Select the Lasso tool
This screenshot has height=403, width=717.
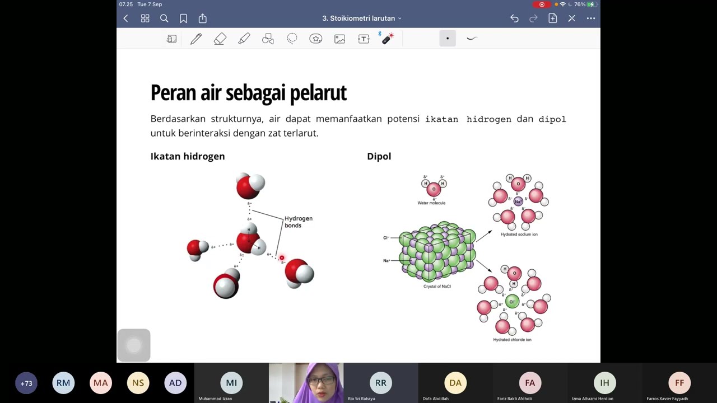292,39
